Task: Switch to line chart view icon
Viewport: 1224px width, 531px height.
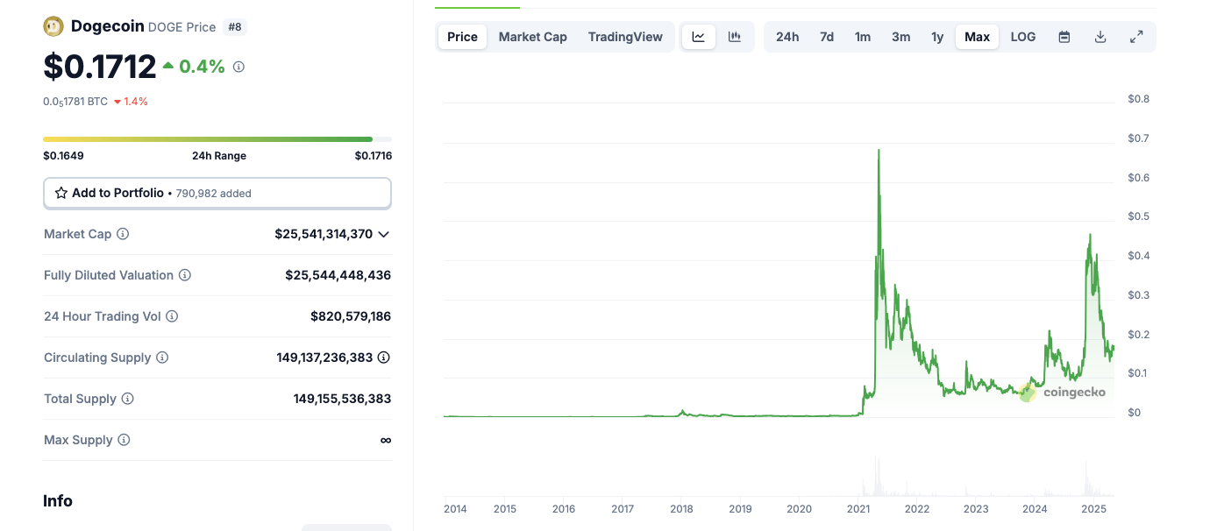Action: (699, 37)
